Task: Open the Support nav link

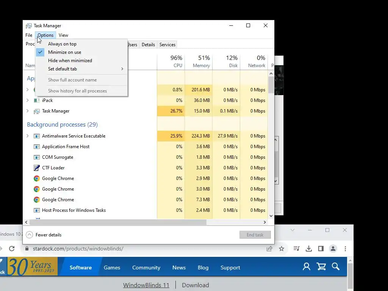Action: (x=230, y=268)
